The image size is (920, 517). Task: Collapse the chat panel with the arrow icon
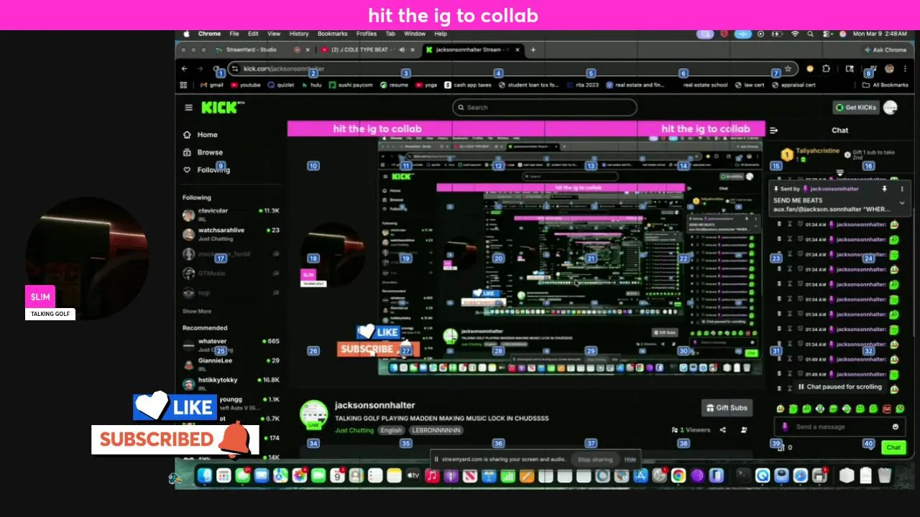pos(773,131)
